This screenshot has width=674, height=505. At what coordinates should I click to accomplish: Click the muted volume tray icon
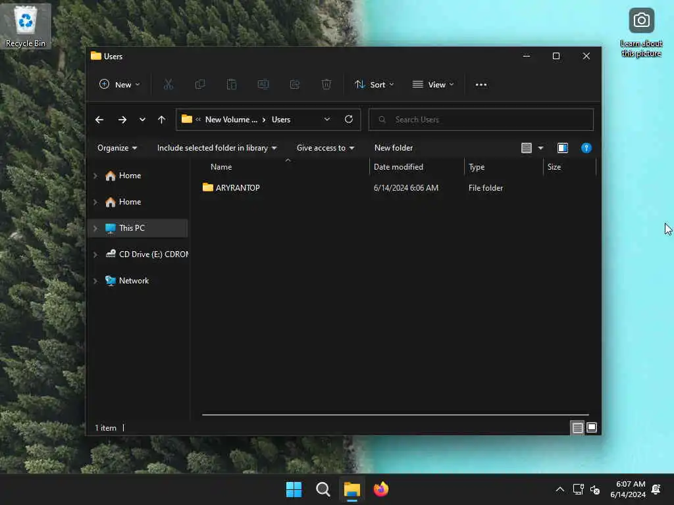[x=595, y=489]
